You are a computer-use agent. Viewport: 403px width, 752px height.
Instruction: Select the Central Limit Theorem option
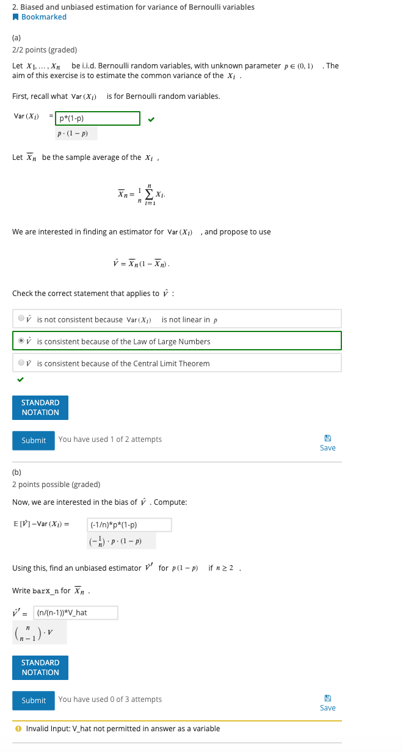point(21,362)
